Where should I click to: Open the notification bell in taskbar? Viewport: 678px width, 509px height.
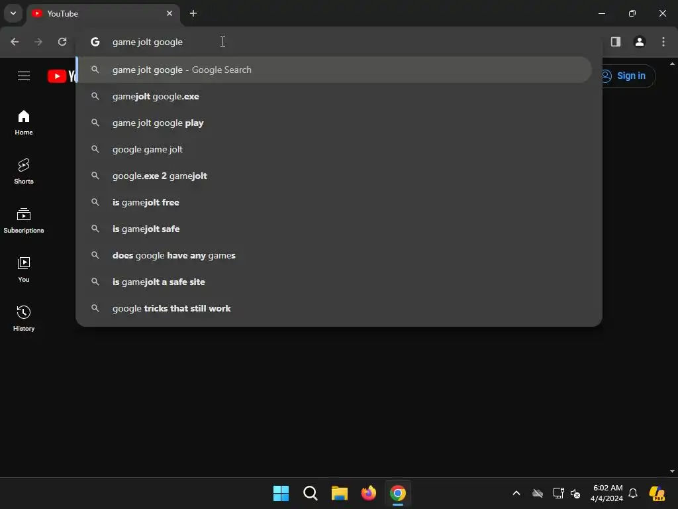633,493
